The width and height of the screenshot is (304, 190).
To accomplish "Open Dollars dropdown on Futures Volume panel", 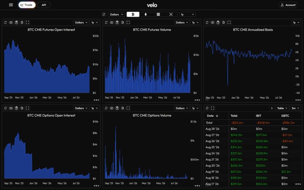I will click(x=182, y=22).
